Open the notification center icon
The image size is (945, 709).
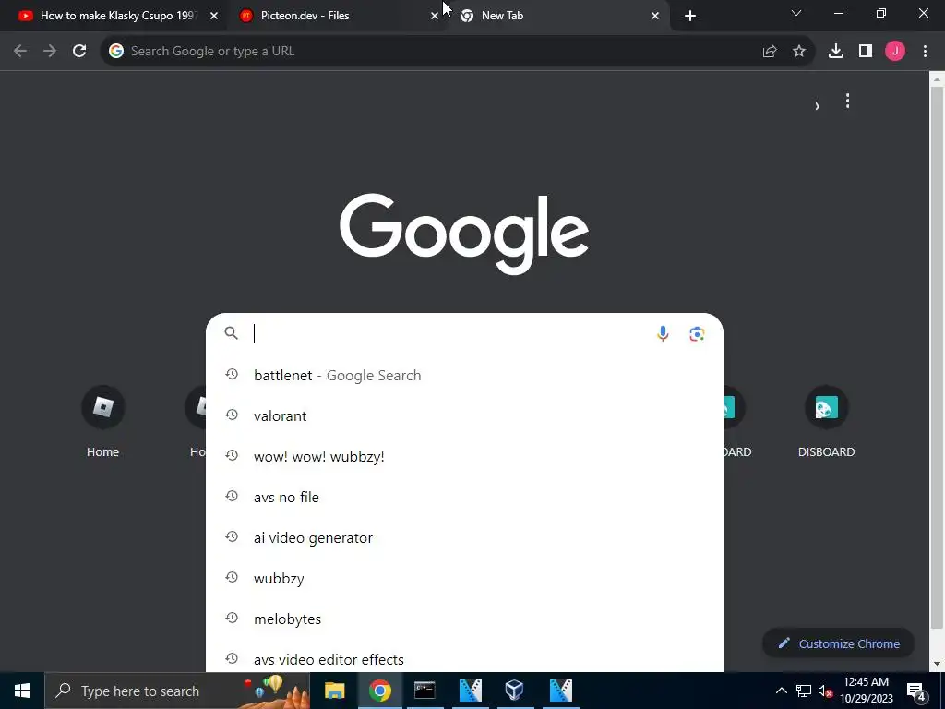click(916, 691)
